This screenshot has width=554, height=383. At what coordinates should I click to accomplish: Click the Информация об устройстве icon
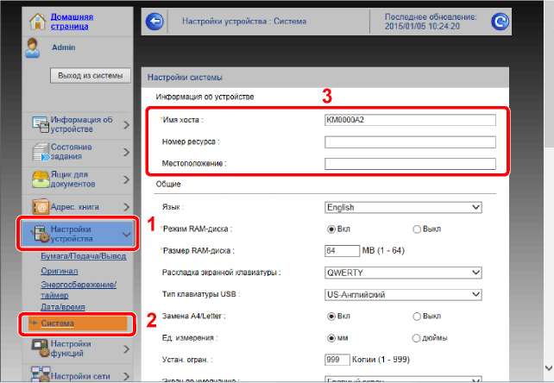[x=40, y=125]
